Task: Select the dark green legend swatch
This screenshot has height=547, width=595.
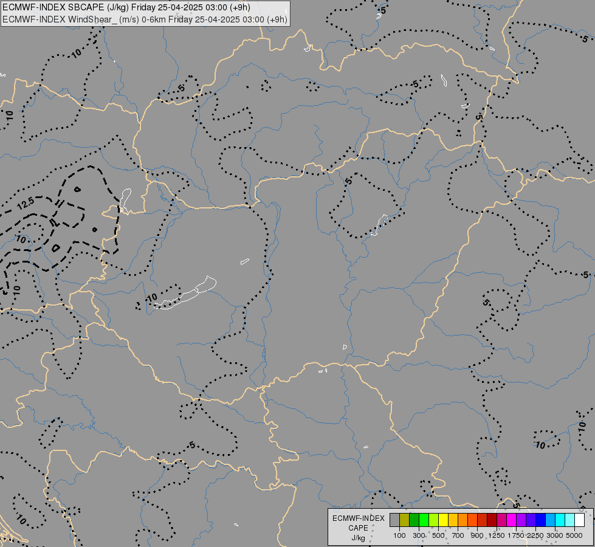Action: tap(414, 520)
